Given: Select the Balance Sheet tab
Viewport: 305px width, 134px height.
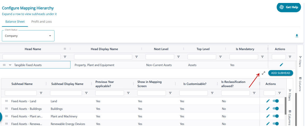Looking at the screenshot, I should [x=15, y=22].
